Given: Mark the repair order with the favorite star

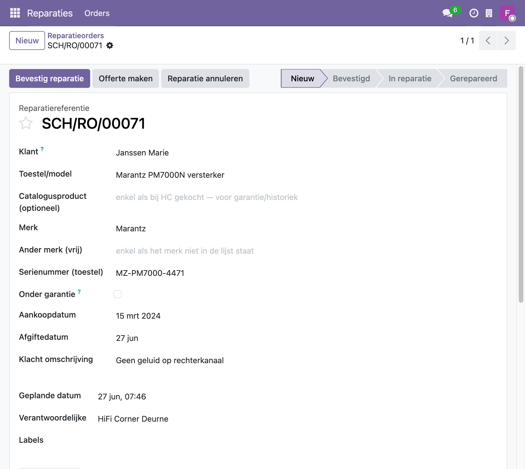Looking at the screenshot, I should tap(26, 123).
